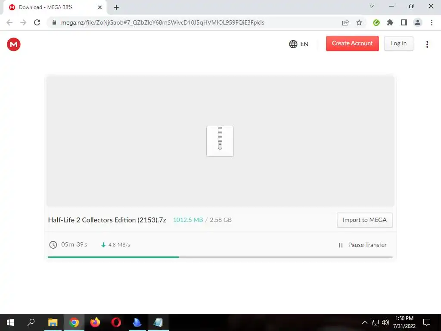Click the address bar URL
This screenshot has height=331, width=441.
coord(162,22)
